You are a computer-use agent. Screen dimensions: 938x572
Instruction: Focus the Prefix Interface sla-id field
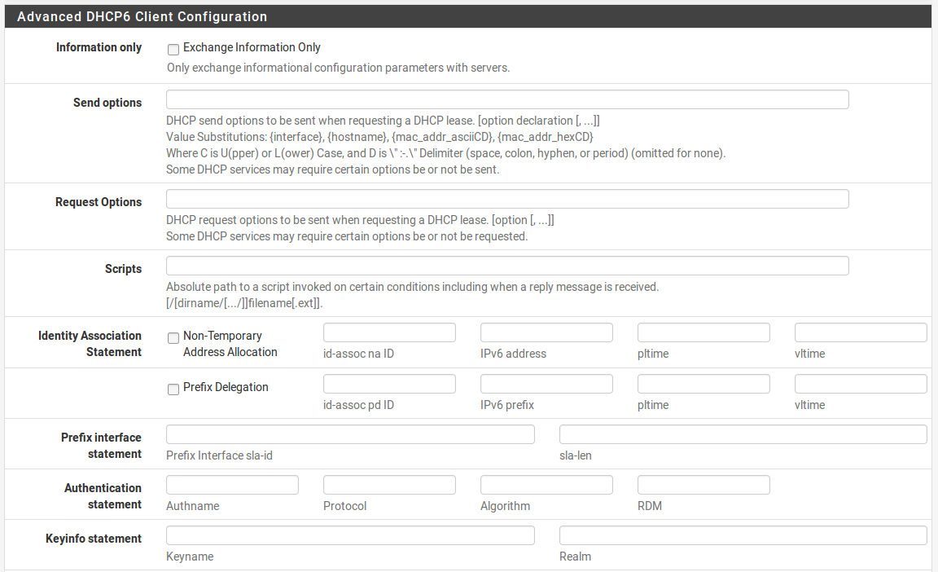(351, 434)
